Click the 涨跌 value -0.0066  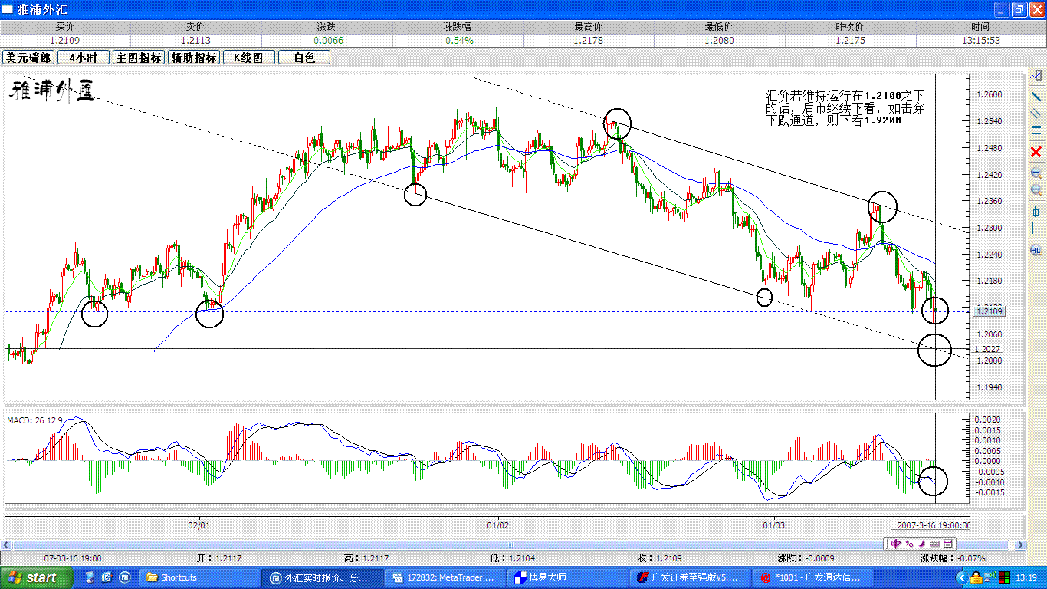click(x=327, y=40)
